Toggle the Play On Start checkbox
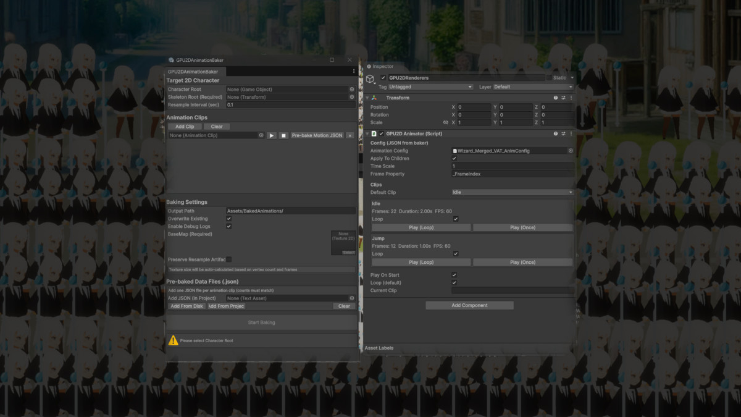The width and height of the screenshot is (741, 417). [454, 275]
